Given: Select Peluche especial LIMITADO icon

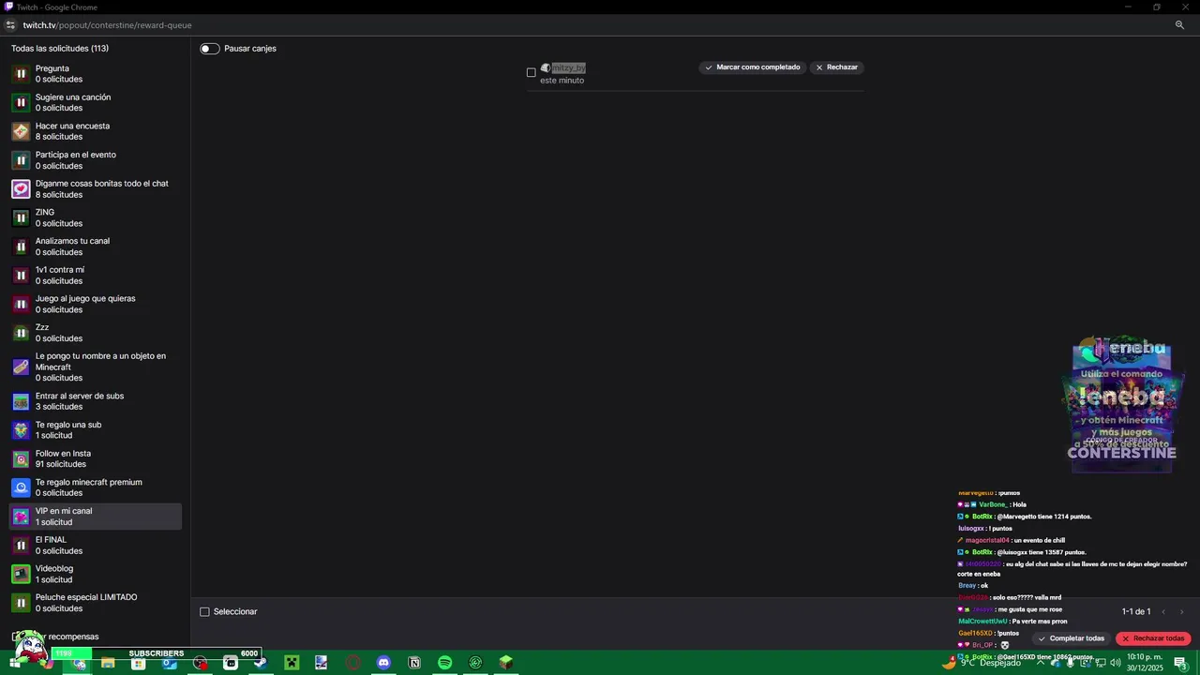Looking at the screenshot, I should click(21, 603).
